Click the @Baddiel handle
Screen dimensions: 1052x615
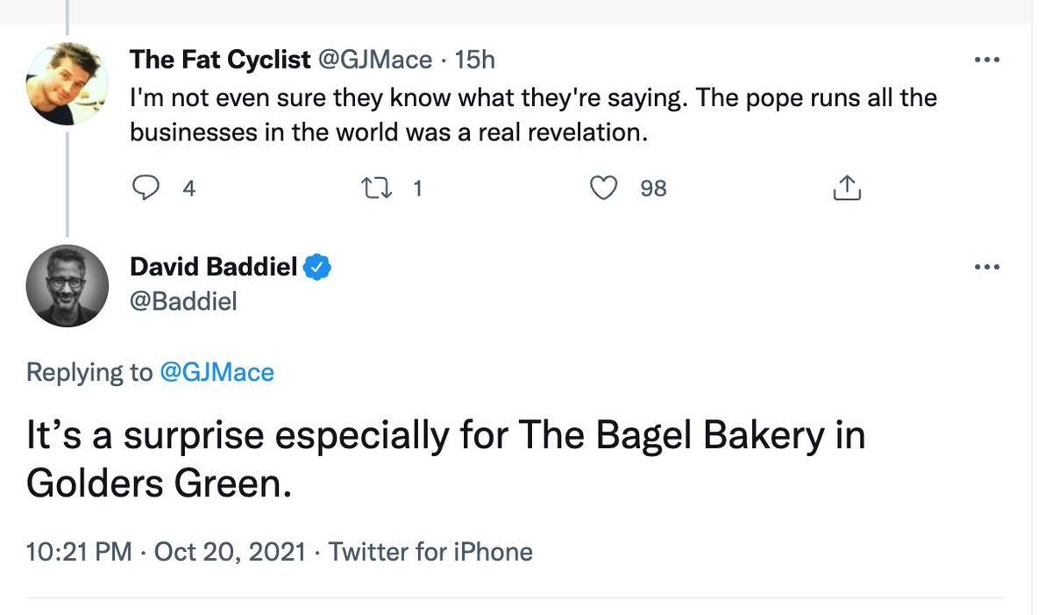(x=183, y=301)
